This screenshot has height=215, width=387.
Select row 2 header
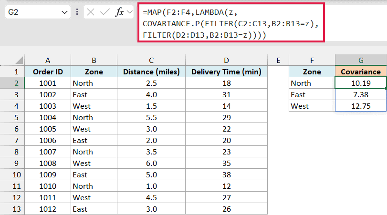(12, 83)
